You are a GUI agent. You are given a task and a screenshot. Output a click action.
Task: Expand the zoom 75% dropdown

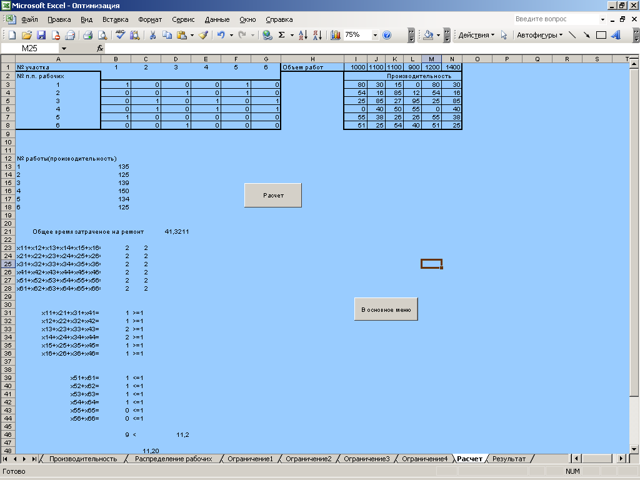[376, 35]
